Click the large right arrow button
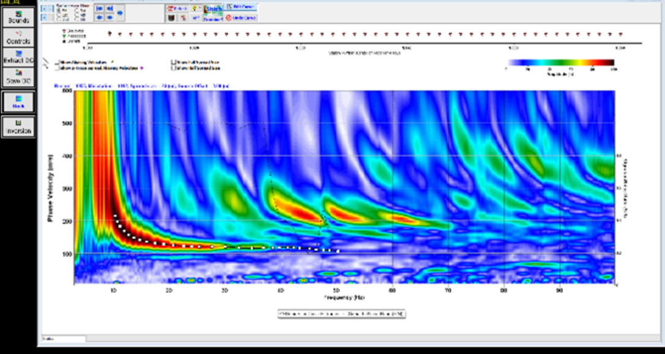The height and width of the screenshot is (354, 665). pyautogui.click(x=120, y=13)
